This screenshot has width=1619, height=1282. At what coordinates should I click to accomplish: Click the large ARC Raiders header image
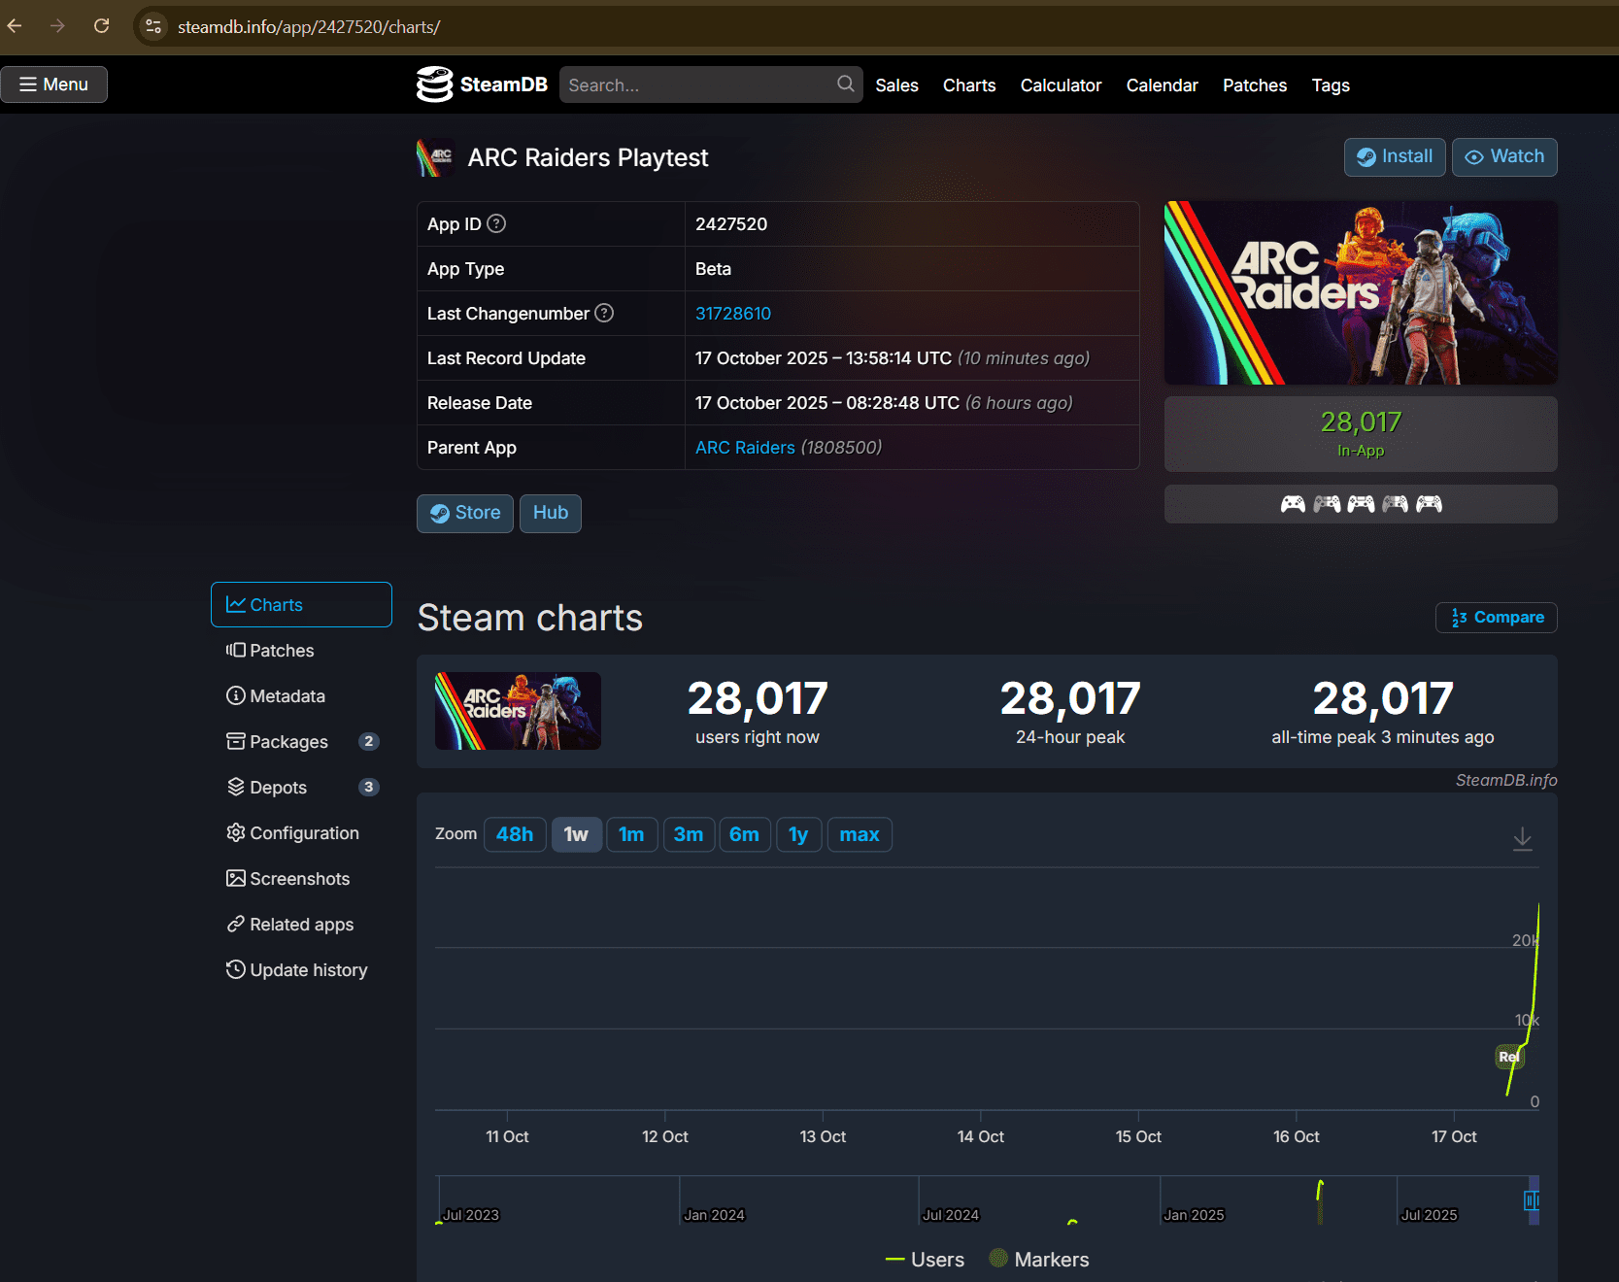(x=1361, y=292)
